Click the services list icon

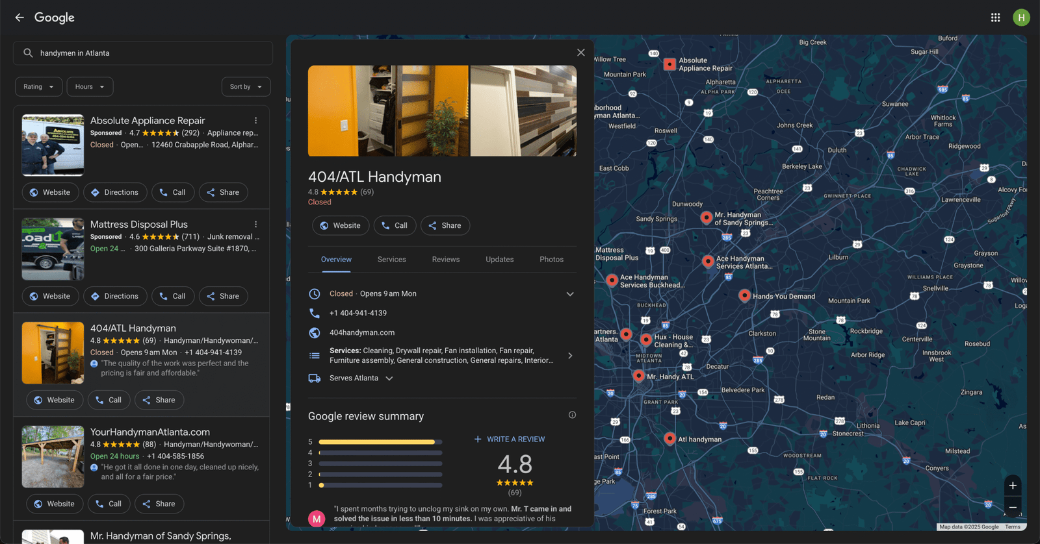315,355
